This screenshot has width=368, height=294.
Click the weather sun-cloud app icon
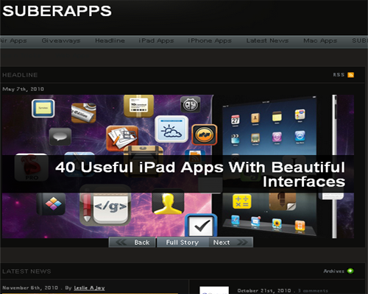(171, 129)
